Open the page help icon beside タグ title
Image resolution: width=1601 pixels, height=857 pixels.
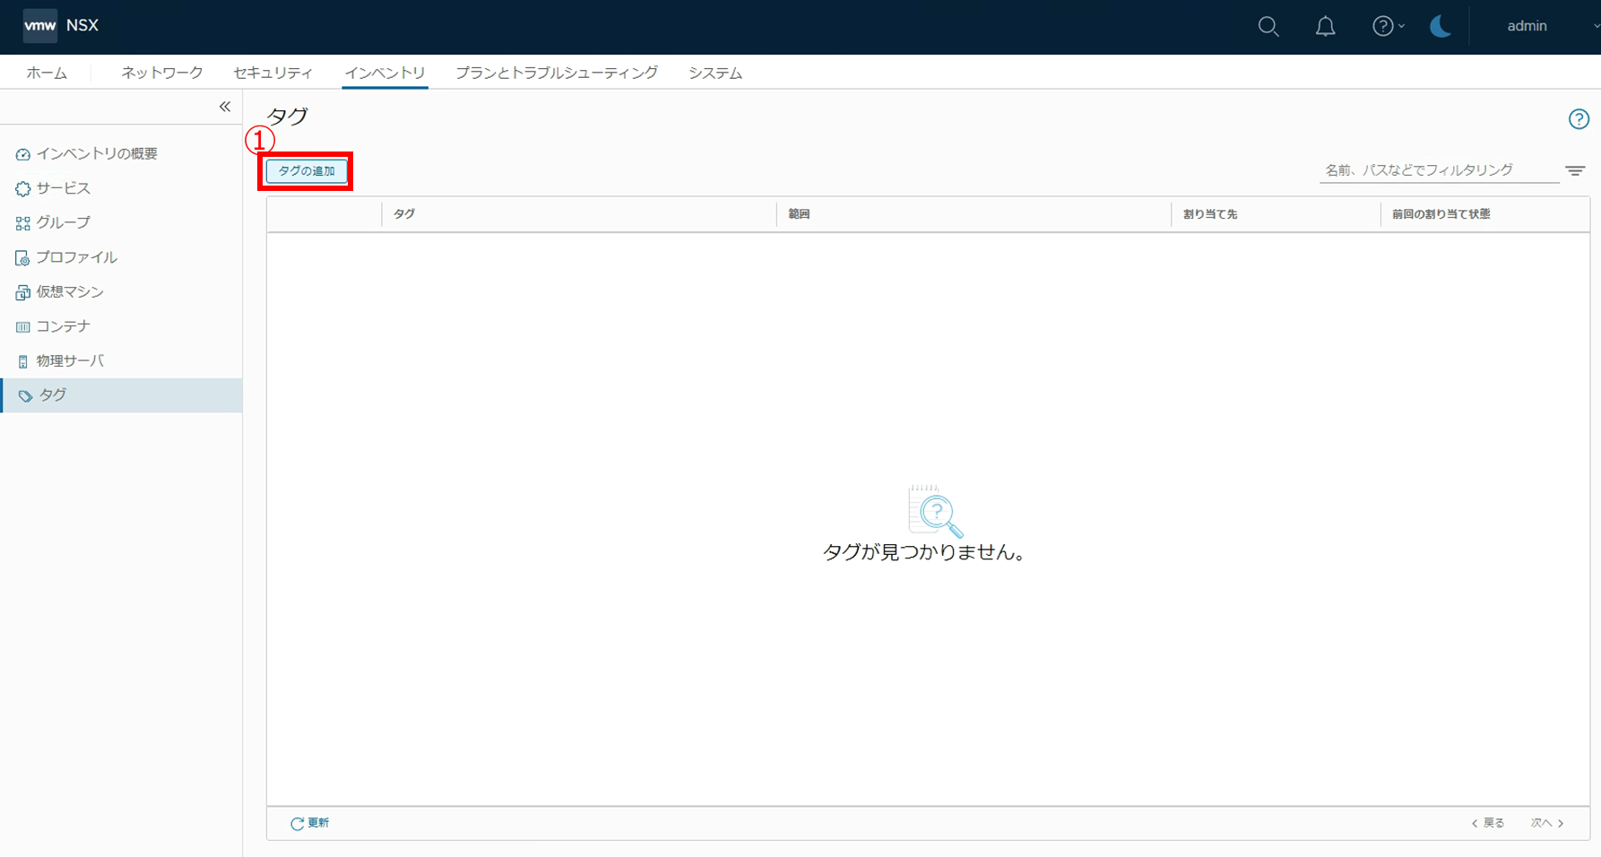click(1578, 119)
